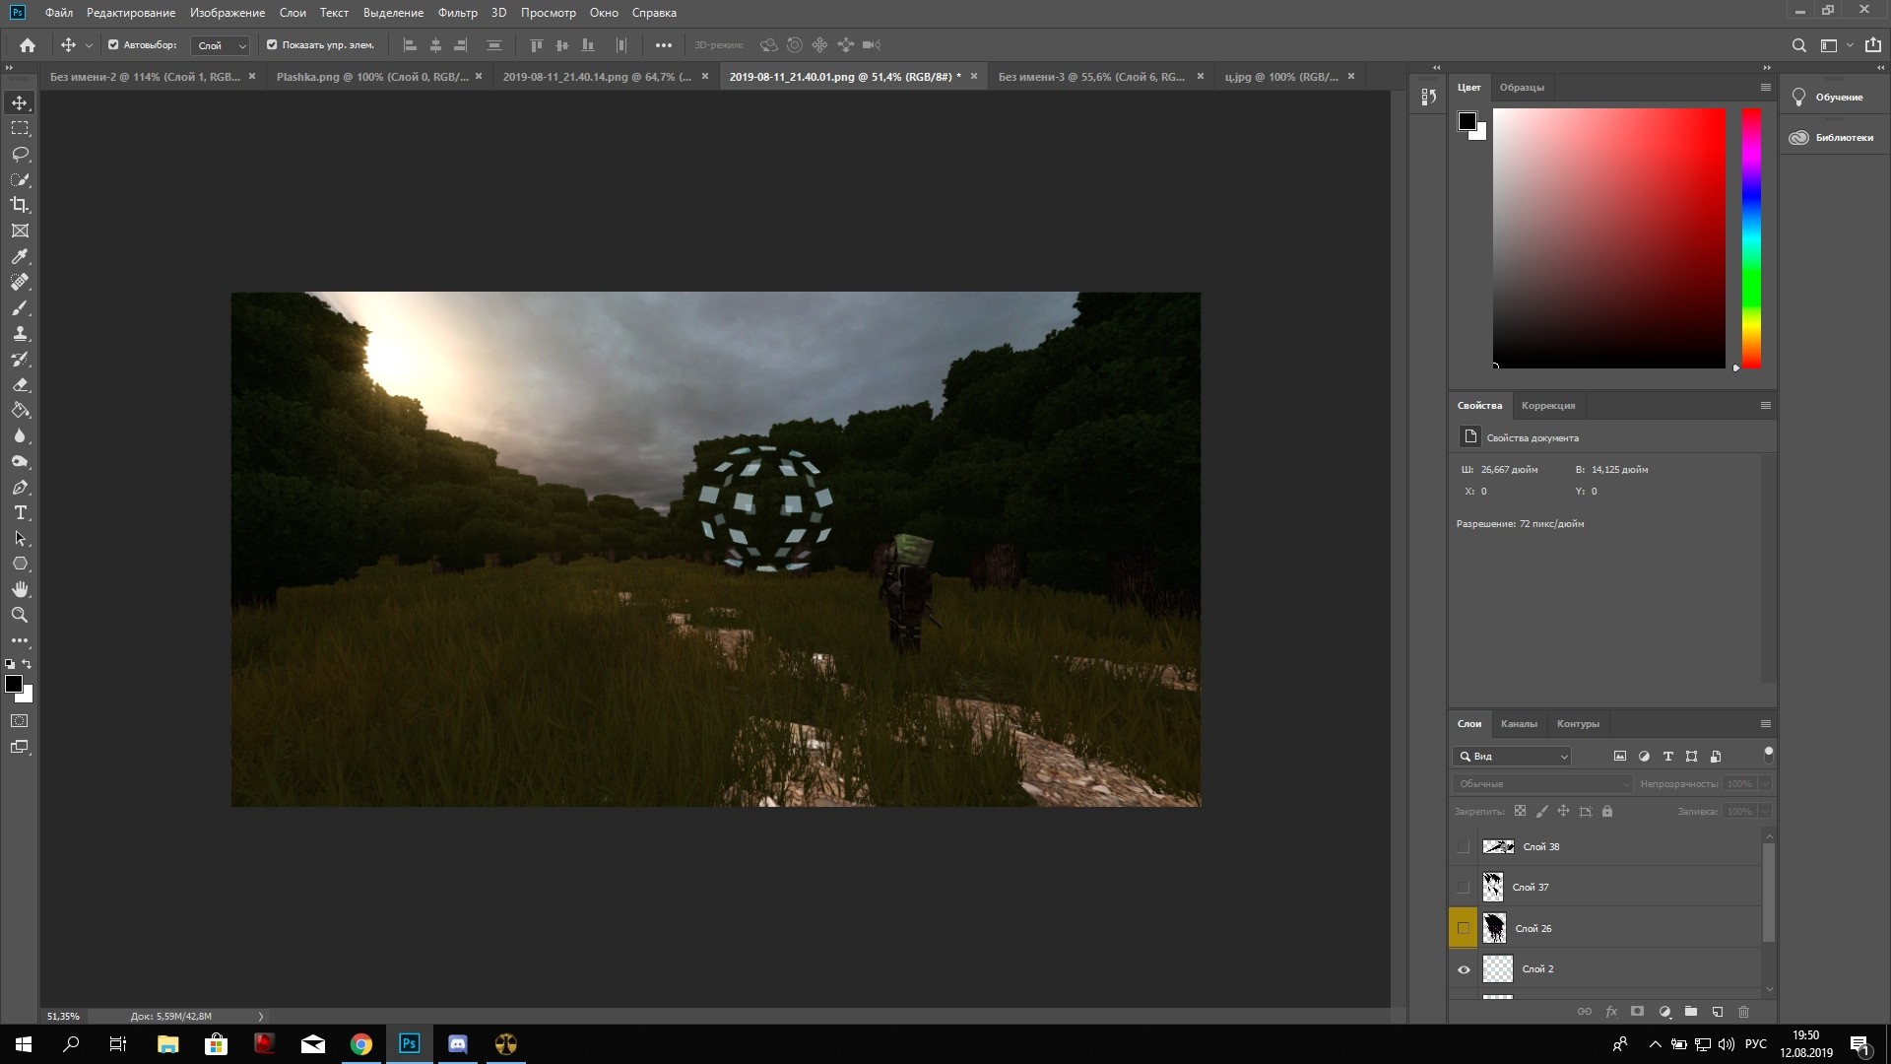This screenshot has width=1891, height=1064.
Task: Select the Brush tool
Action: tap(20, 307)
